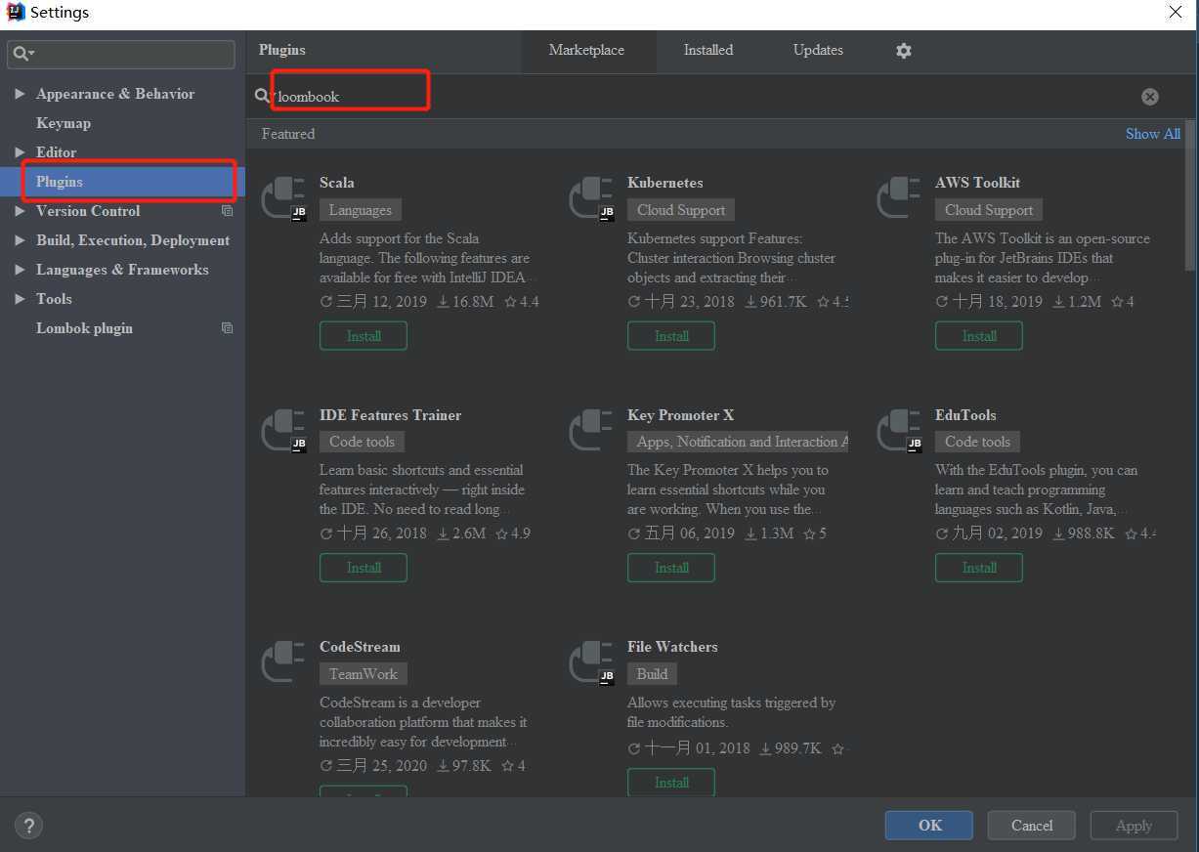The width and height of the screenshot is (1199, 852).
Task: Click the project-level icon beside Version Control
Action: 228,211
